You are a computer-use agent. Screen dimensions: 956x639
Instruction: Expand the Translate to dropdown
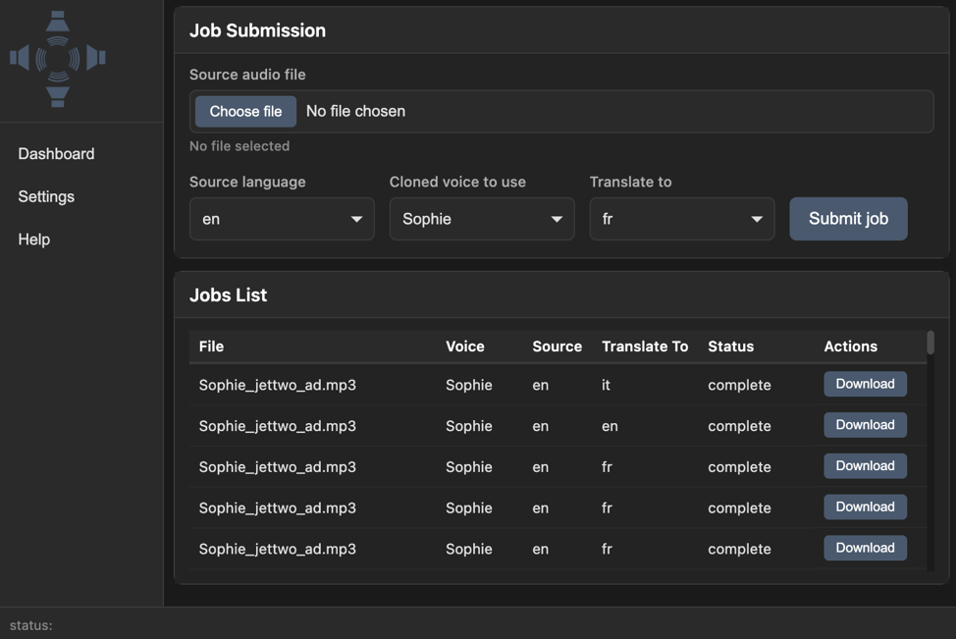(681, 218)
